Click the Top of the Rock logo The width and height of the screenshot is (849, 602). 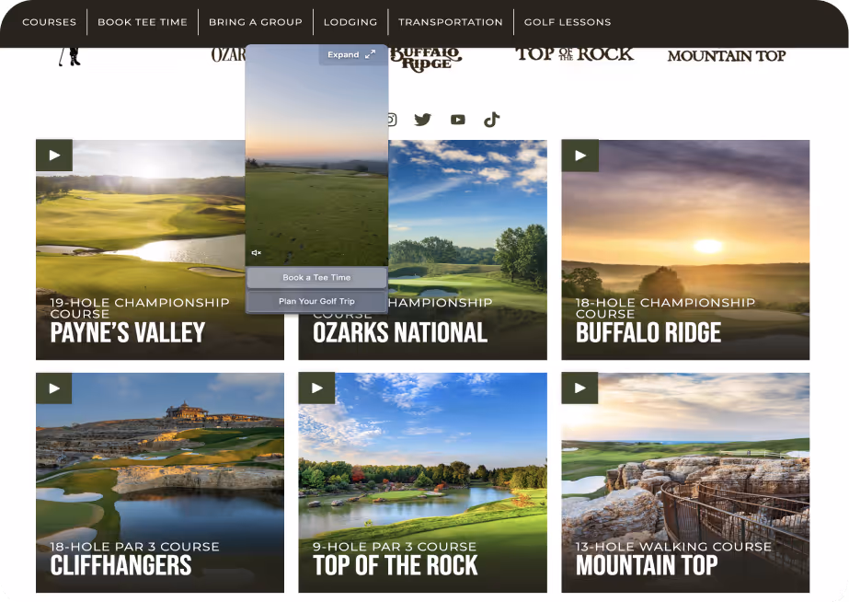click(x=575, y=54)
